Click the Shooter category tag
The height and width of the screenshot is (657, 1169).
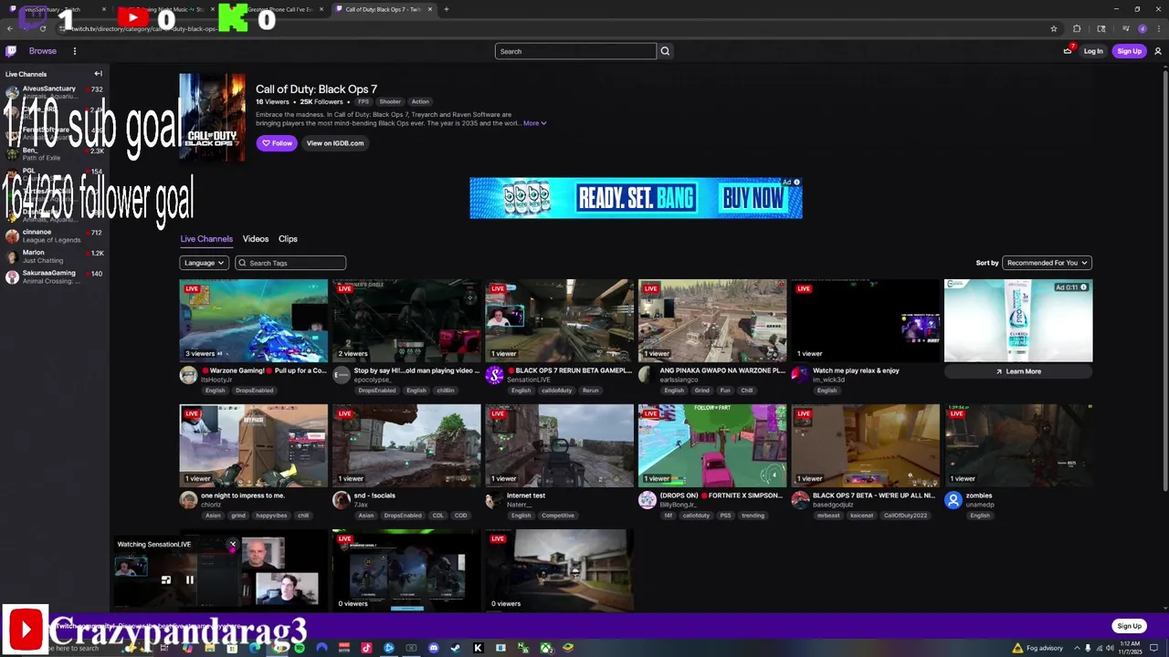(x=390, y=101)
